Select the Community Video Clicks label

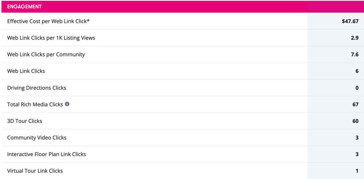37,138
